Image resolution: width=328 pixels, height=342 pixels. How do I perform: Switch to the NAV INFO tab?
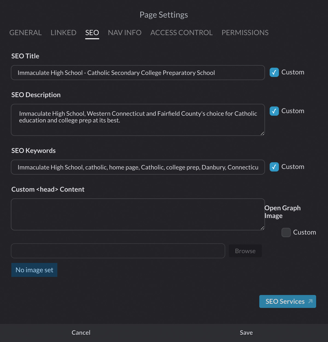point(124,33)
